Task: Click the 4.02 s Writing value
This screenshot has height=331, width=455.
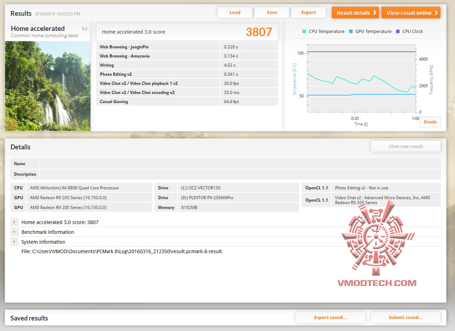Action: pos(230,65)
